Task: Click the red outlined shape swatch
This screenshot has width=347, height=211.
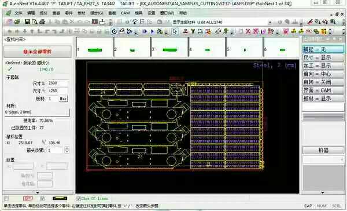Action: pos(28,198)
